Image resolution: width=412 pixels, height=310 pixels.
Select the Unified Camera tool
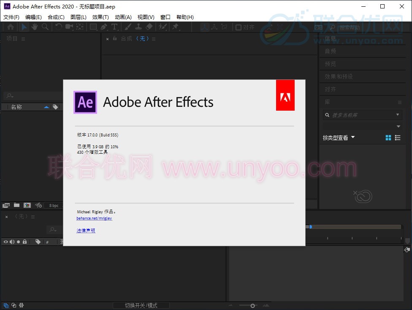[69, 27]
